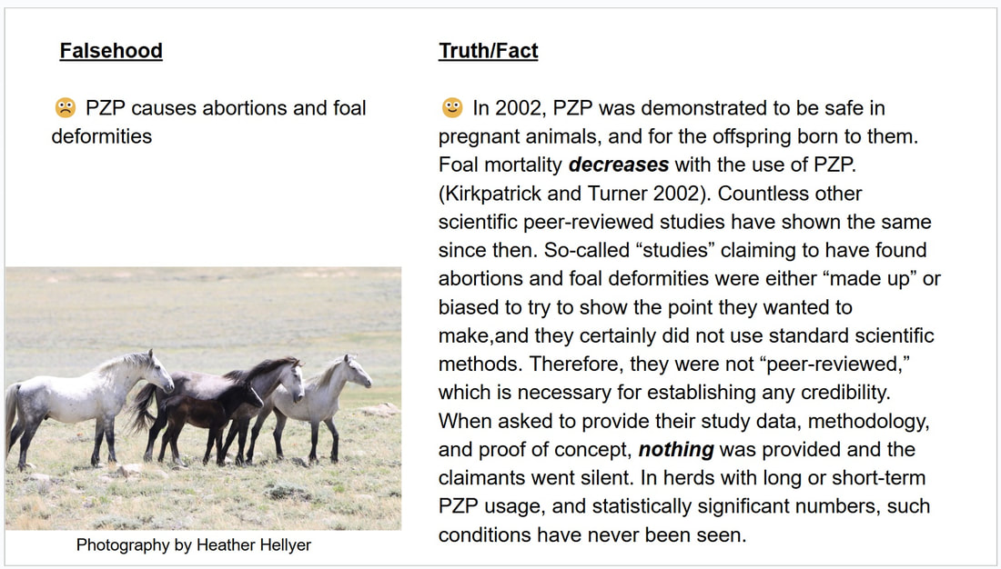The width and height of the screenshot is (1001, 569).
Task: Click the bold italic word "decreases"
Action: (619, 165)
